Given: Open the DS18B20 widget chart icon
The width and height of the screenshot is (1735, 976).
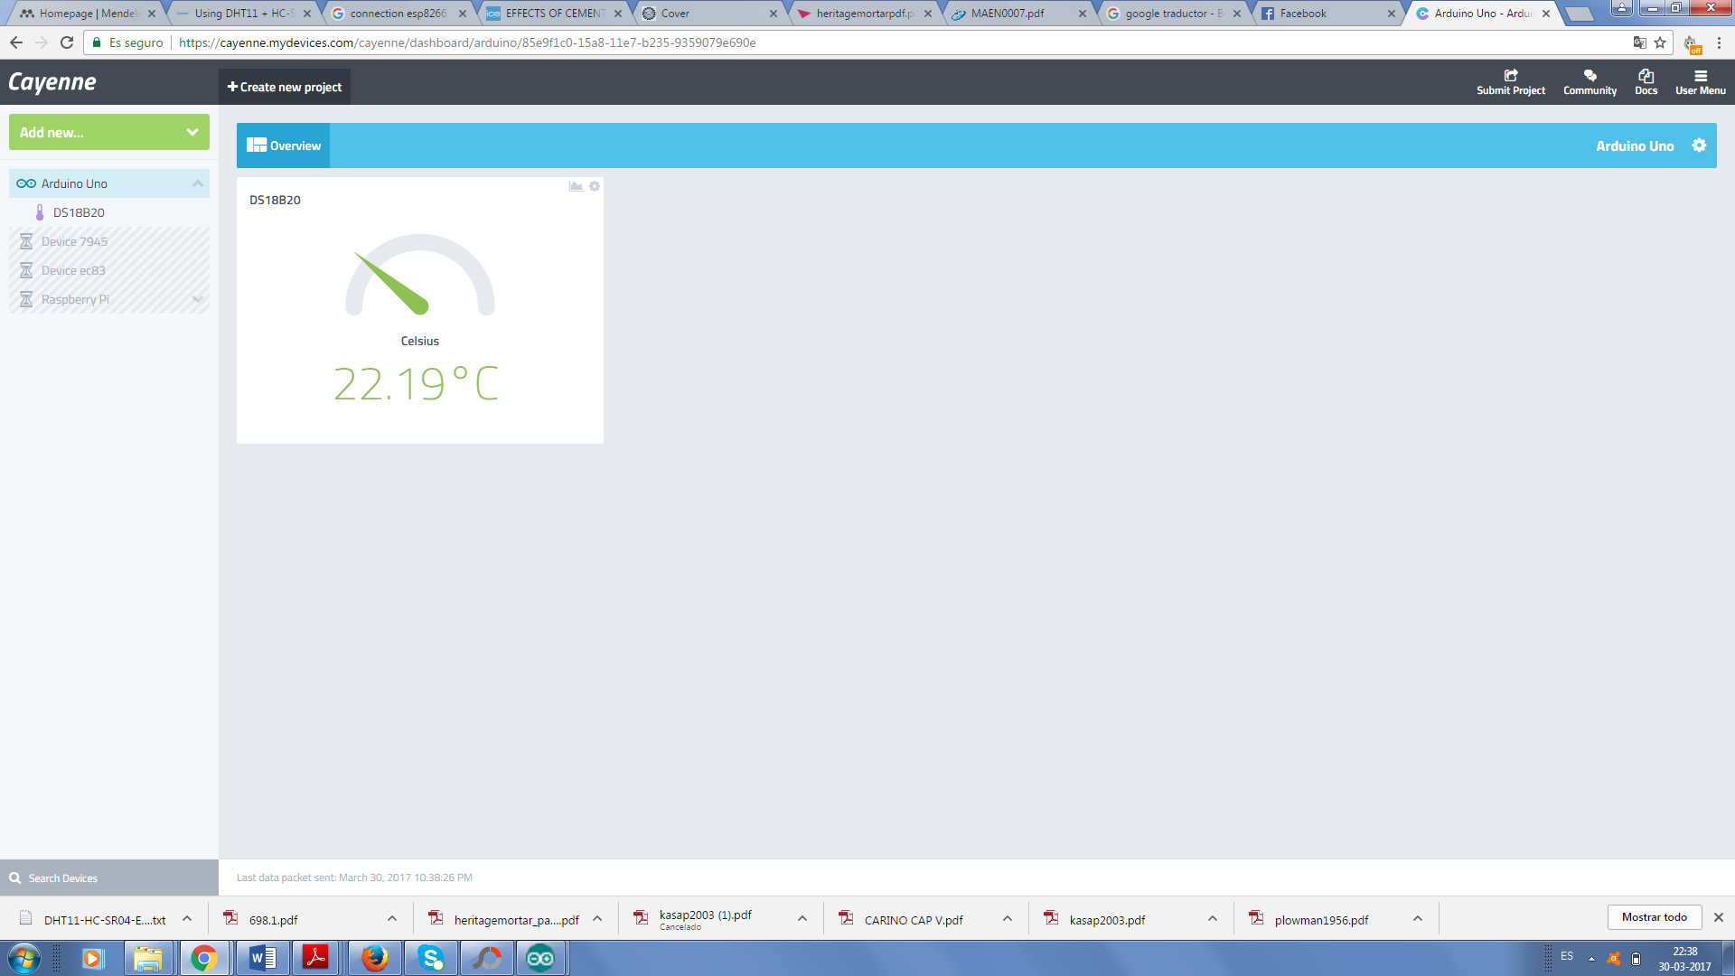Looking at the screenshot, I should click(576, 186).
